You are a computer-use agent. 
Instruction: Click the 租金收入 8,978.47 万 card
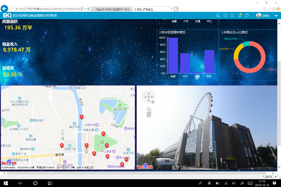[17, 47]
